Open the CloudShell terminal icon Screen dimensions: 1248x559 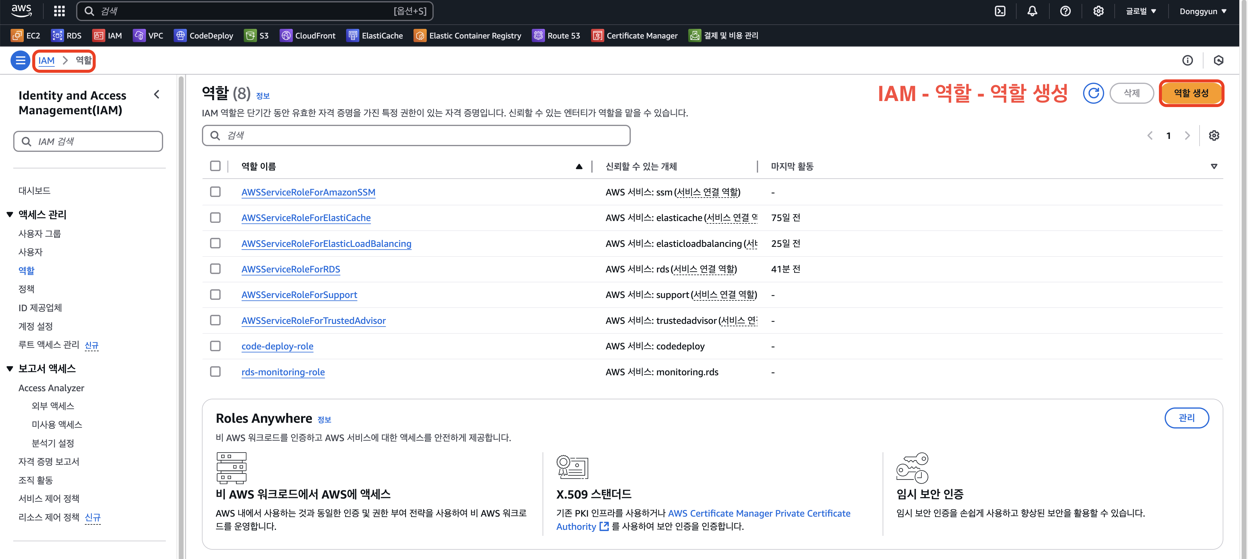click(x=1000, y=11)
